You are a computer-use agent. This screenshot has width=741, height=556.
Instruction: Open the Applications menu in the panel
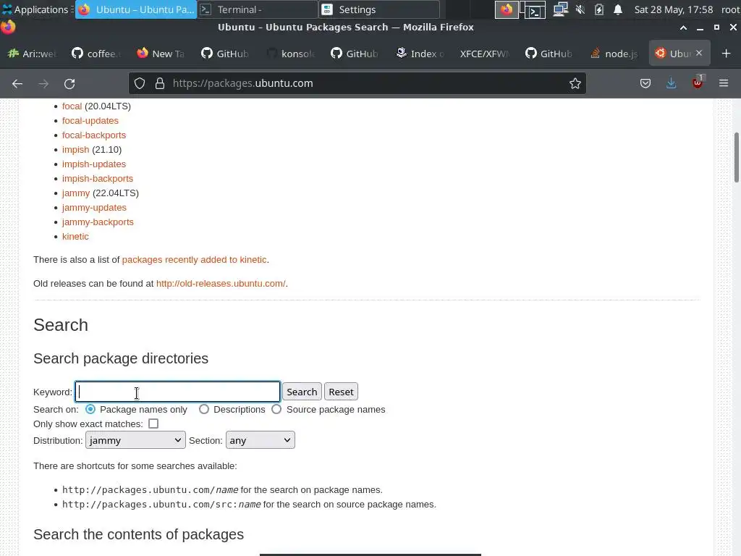tap(37, 9)
